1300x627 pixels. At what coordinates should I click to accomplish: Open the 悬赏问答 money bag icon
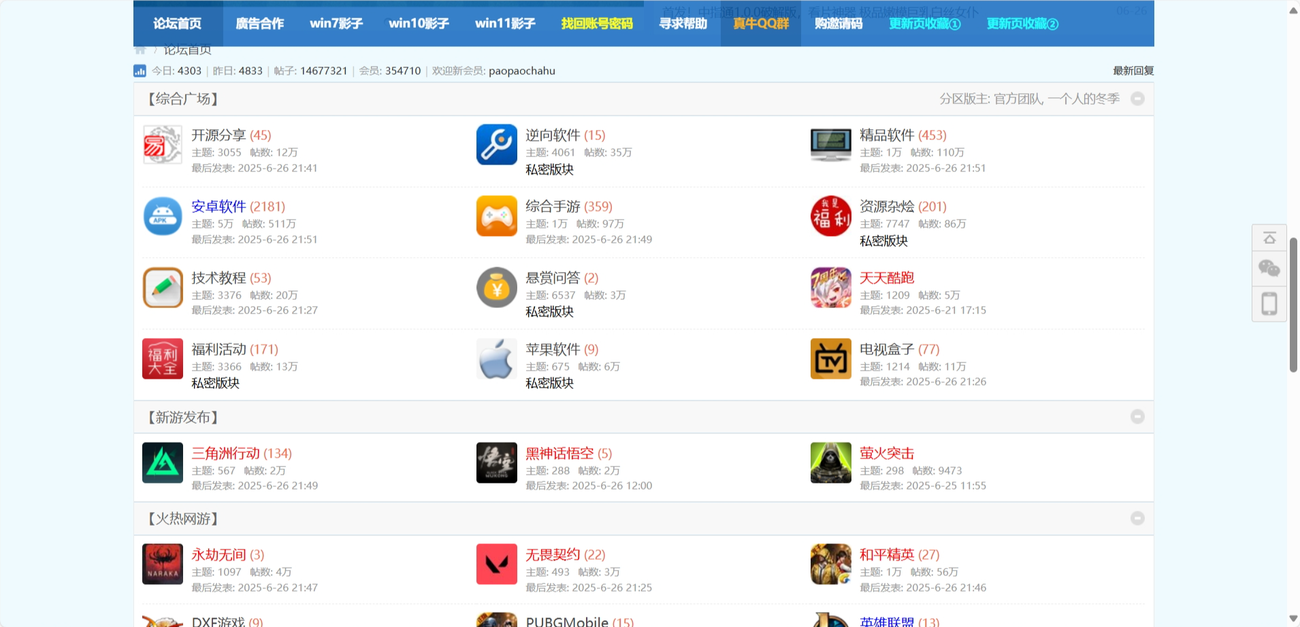(x=496, y=288)
